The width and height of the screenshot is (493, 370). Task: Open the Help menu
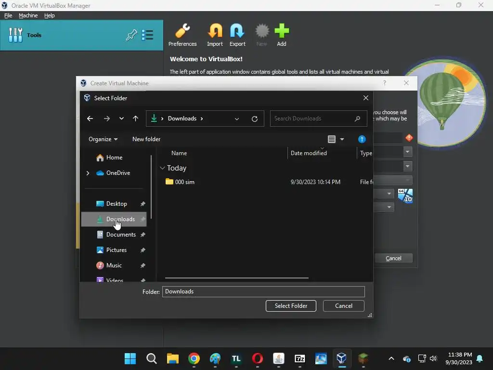click(x=50, y=15)
